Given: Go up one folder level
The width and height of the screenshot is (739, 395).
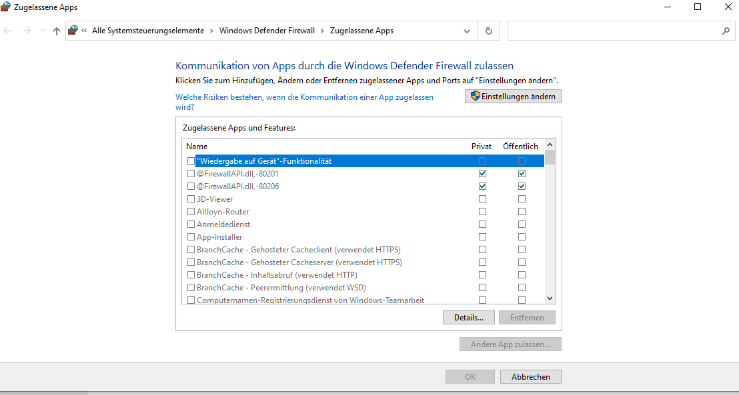Looking at the screenshot, I should point(57,31).
